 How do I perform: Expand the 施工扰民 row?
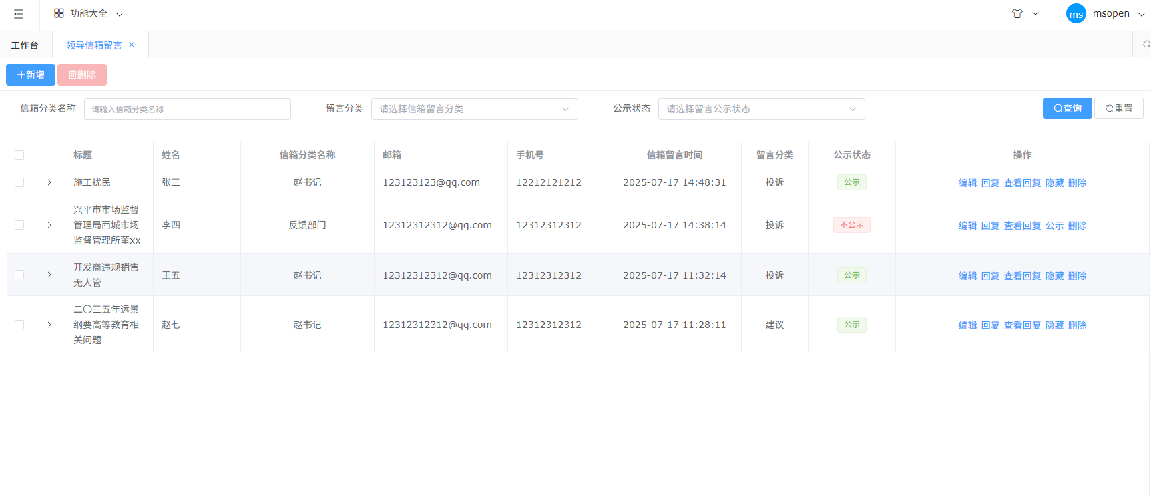(x=49, y=182)
